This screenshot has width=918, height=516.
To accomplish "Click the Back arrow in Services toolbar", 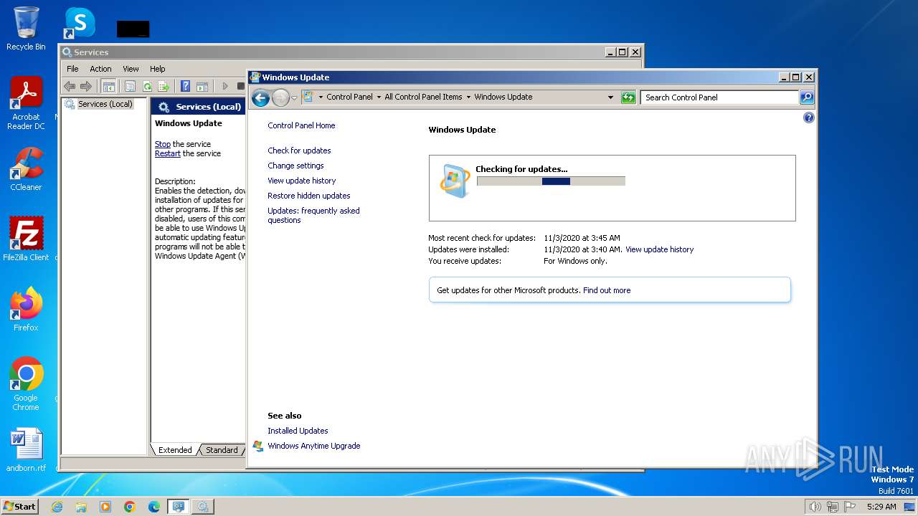I will 70,86.
